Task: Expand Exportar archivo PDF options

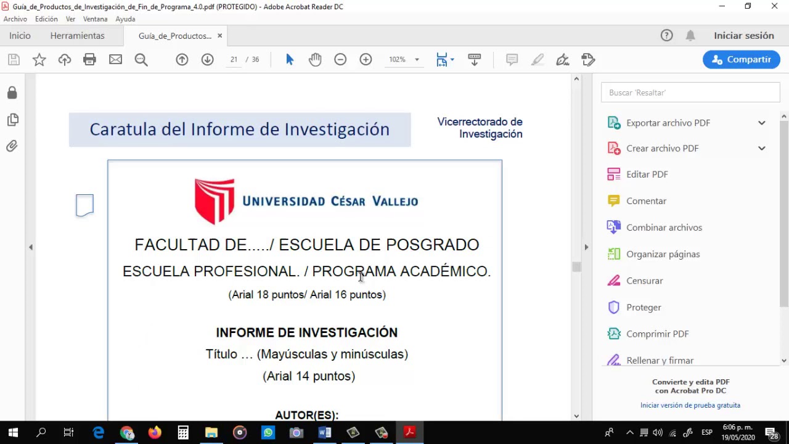Action: (x=761, y=123)
